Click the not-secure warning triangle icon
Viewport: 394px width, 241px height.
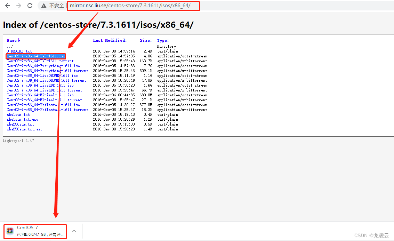click(44, 6)
